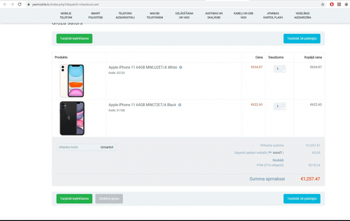350x221 pixels.
Task: Click the top Turpināt, lai pabeigtu button
Action: 302,38
